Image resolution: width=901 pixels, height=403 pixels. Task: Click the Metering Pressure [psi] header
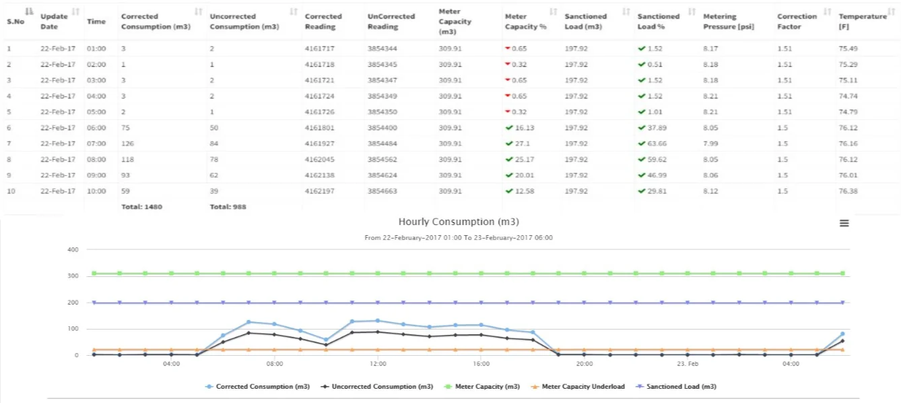(729, 22)
